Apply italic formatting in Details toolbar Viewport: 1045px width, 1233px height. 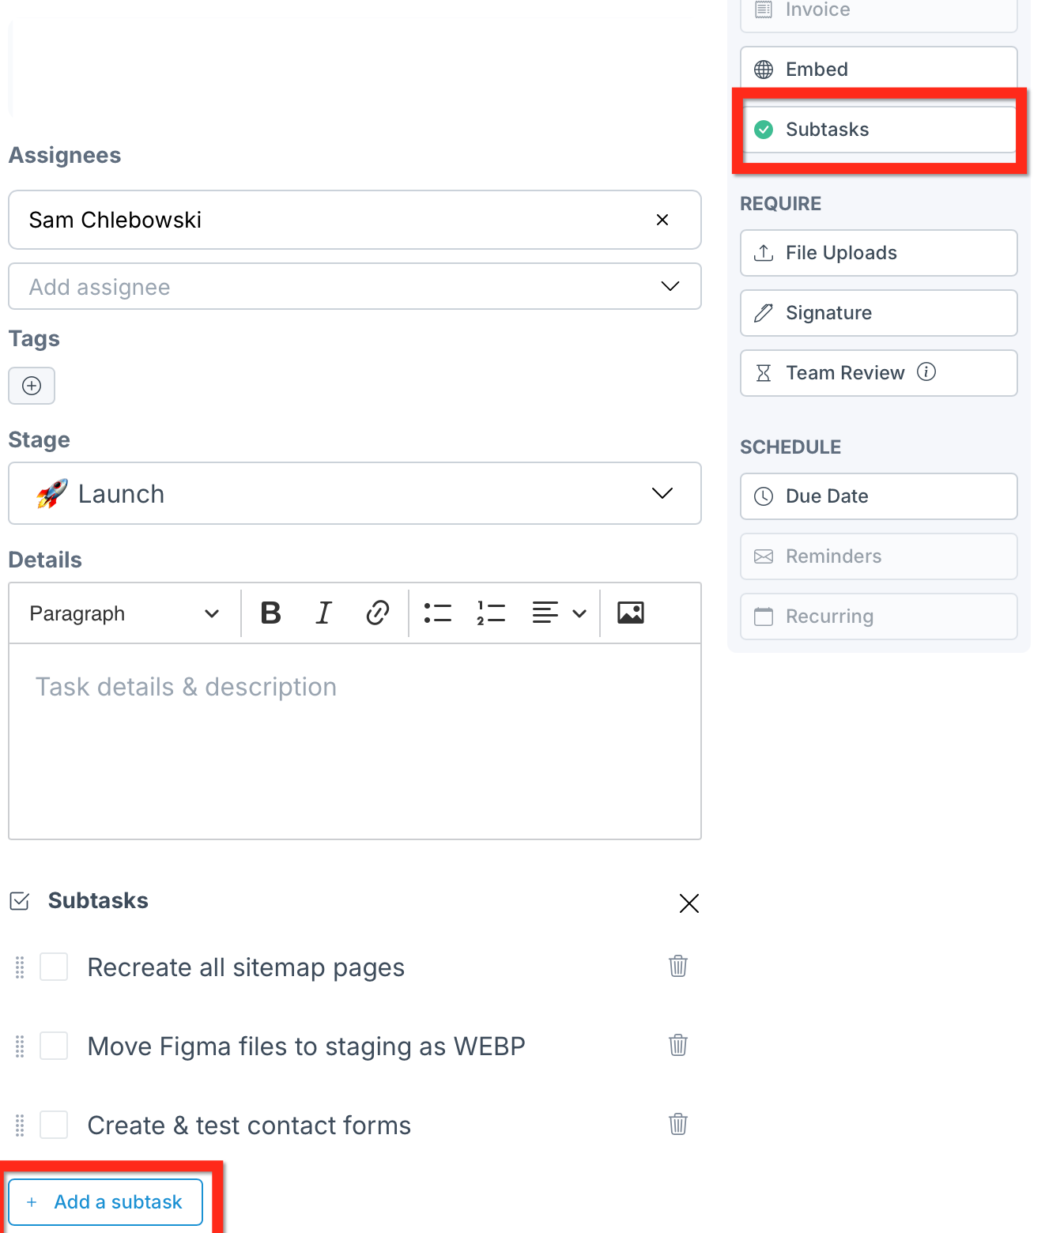pyautogui.click(x=323, y=613)
